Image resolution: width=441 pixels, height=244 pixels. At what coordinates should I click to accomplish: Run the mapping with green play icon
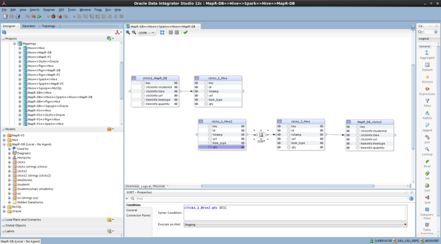pyautogui.click(x=39, y=17)
